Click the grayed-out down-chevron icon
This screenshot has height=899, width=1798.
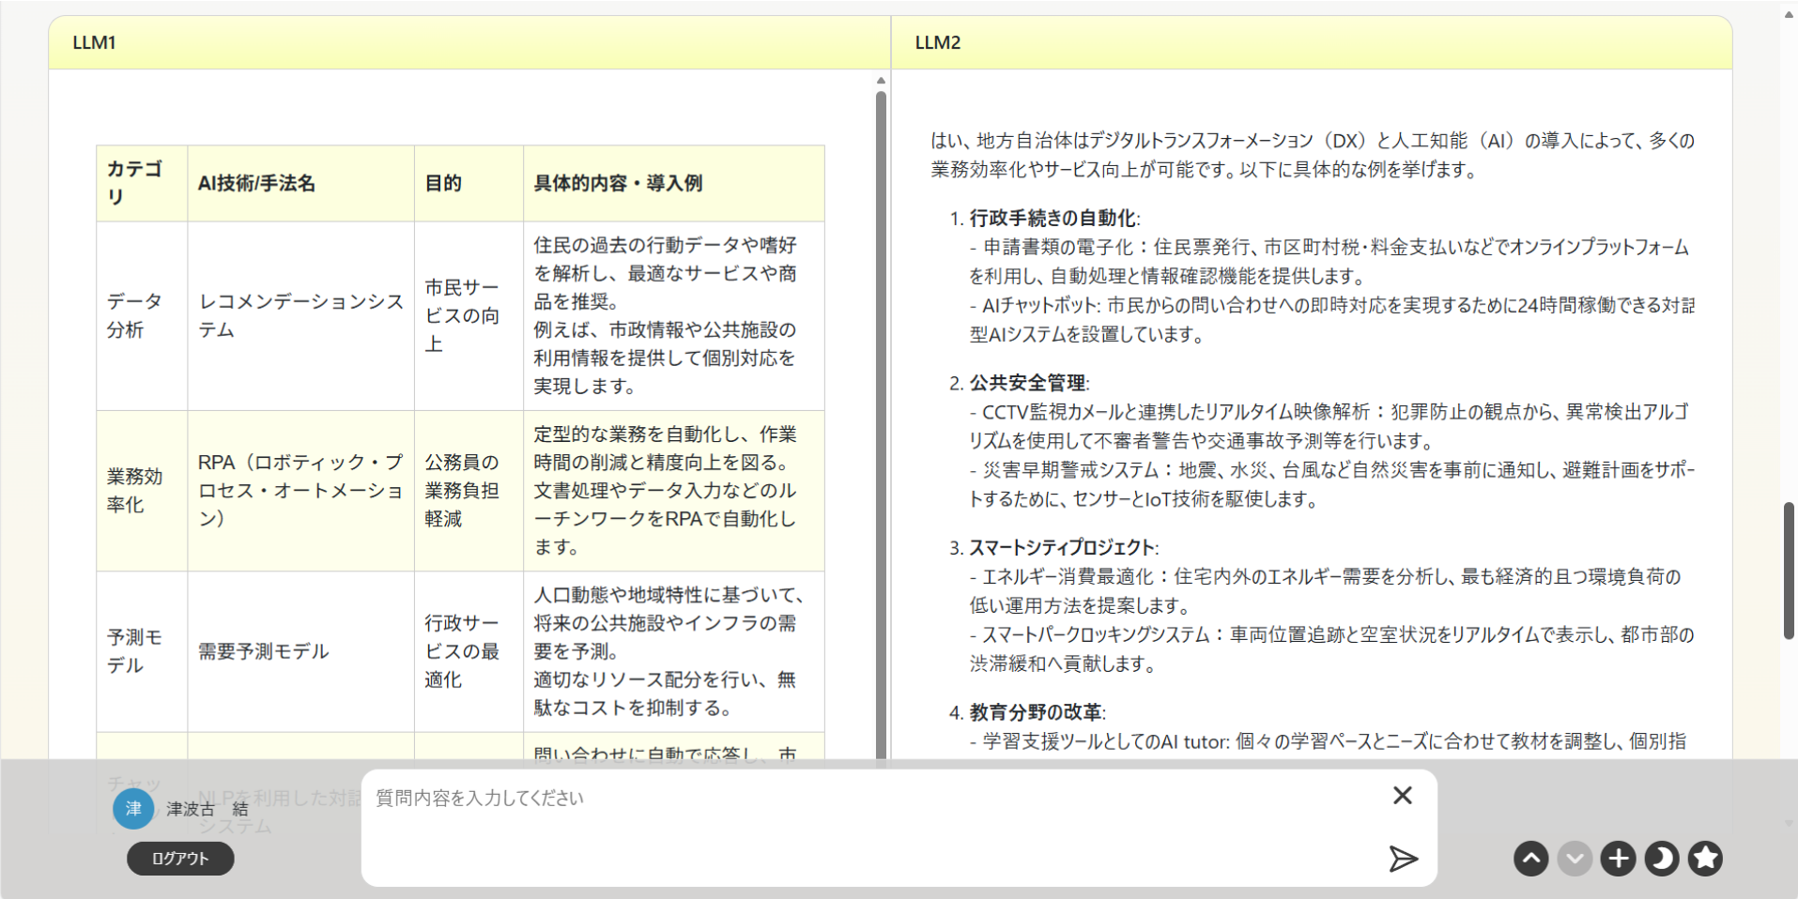pos(1575,859)
